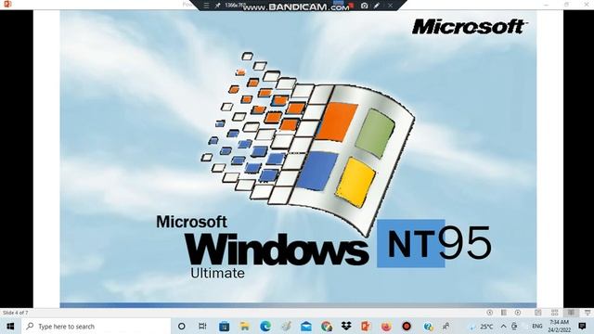This screenshot has width=594, height=334.
Task: Go to the previous slide using status bar arrow
Action: click(x=490, y=313)
